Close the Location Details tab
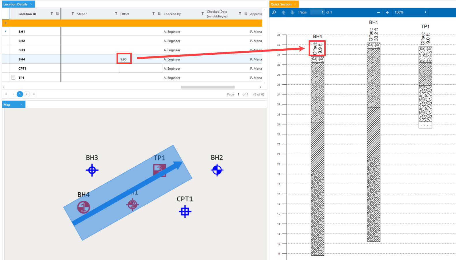 31,4
